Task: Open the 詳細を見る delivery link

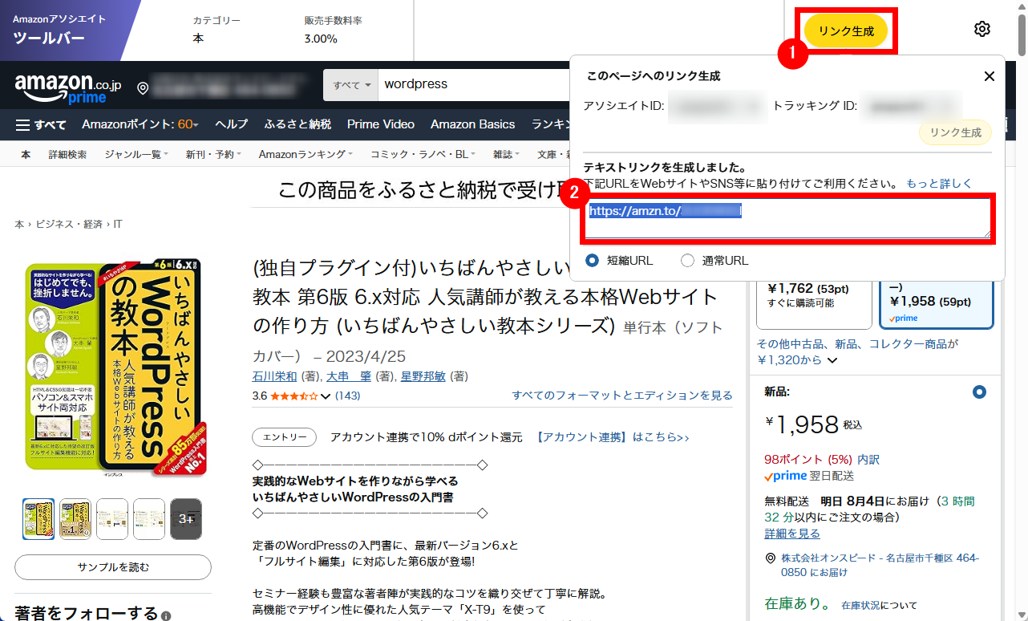Action: coord(792,534)
